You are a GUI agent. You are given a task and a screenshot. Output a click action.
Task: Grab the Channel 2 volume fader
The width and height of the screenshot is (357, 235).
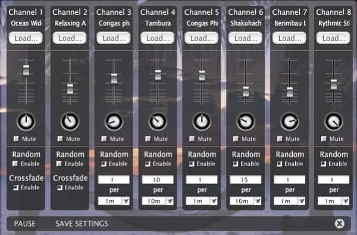click(x=70, y=89)
